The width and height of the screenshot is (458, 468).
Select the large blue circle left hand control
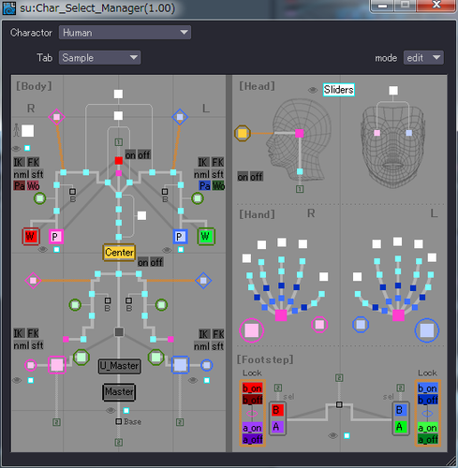point(427,330)
